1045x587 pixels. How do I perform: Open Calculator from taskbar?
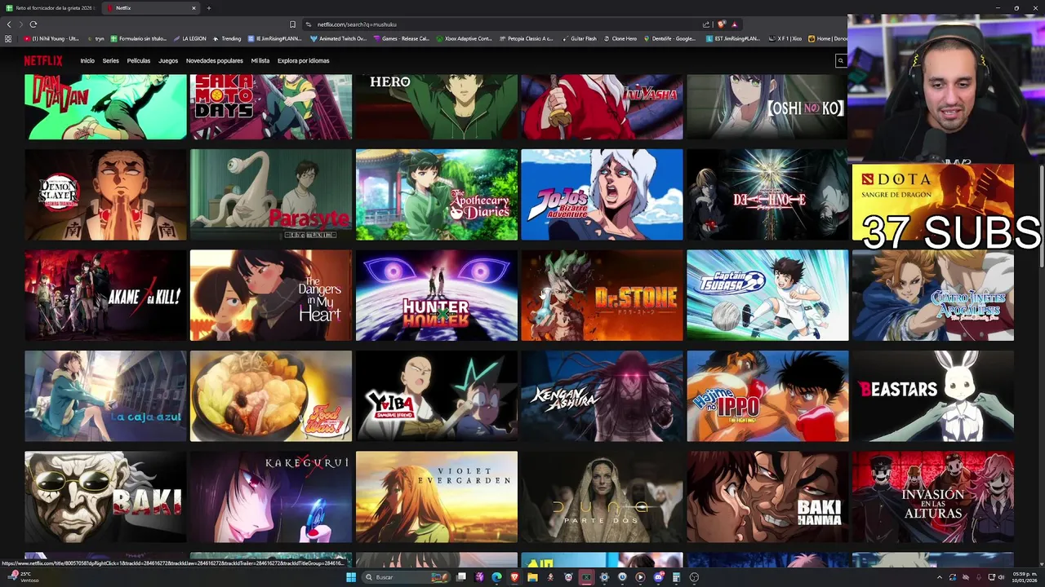click(676, 577)
